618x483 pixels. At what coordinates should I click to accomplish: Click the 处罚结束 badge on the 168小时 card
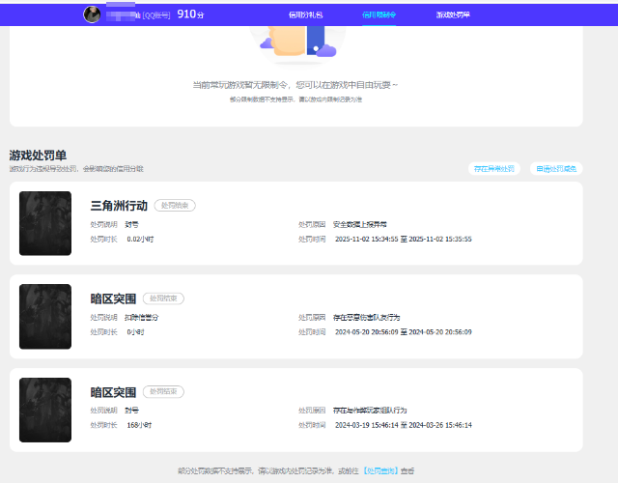pos(163,391)
